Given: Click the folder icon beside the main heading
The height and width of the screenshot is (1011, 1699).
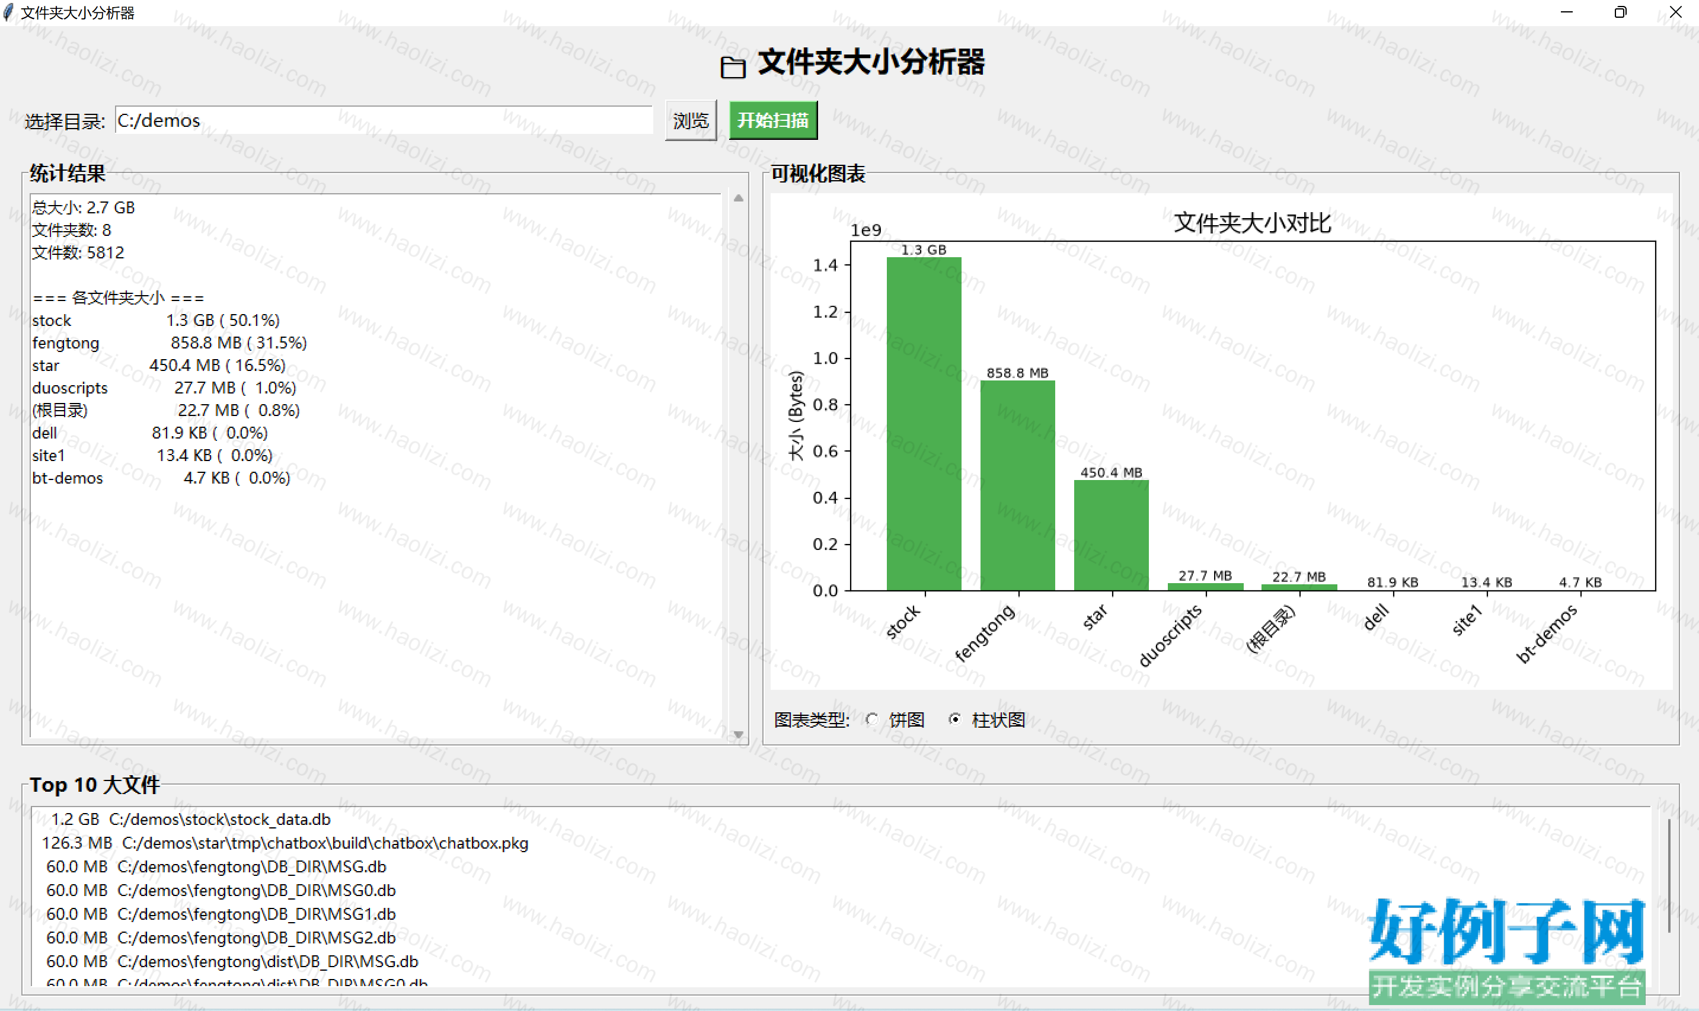Looking at the screenshot, I should [x=733, y=67].
